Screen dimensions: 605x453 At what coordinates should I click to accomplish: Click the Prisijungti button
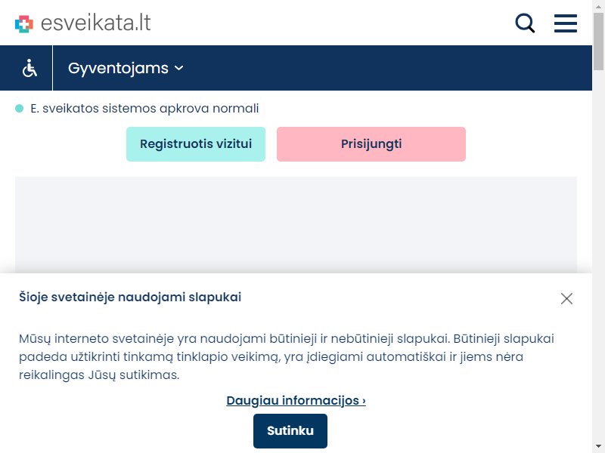(x=371, y=144)
